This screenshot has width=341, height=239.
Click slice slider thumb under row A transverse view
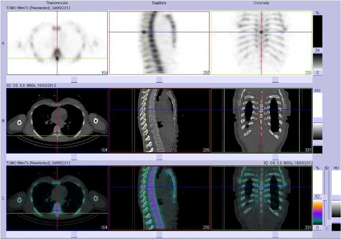(74, 79)
